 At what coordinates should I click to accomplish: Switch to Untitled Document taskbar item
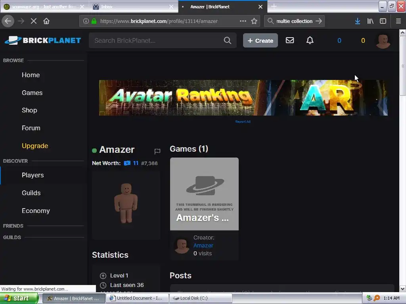[x=138, y=298]
